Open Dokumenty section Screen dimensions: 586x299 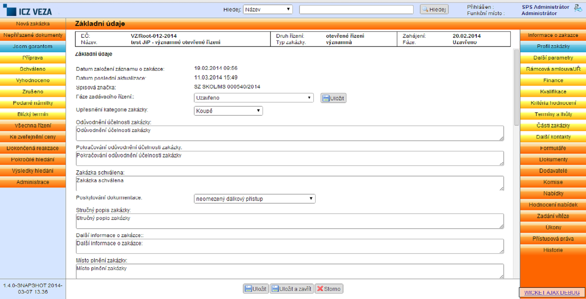point(553,159)
